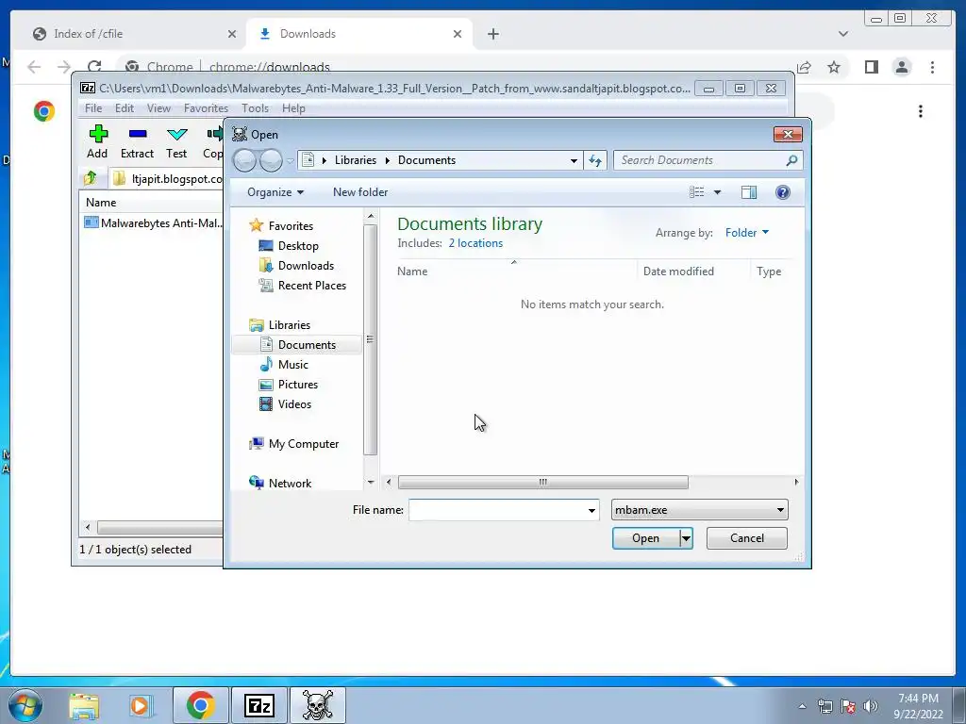Open Help in the Open dialog
The height and width of the screenshot is (724, 966).
click(x=782, y=192)
